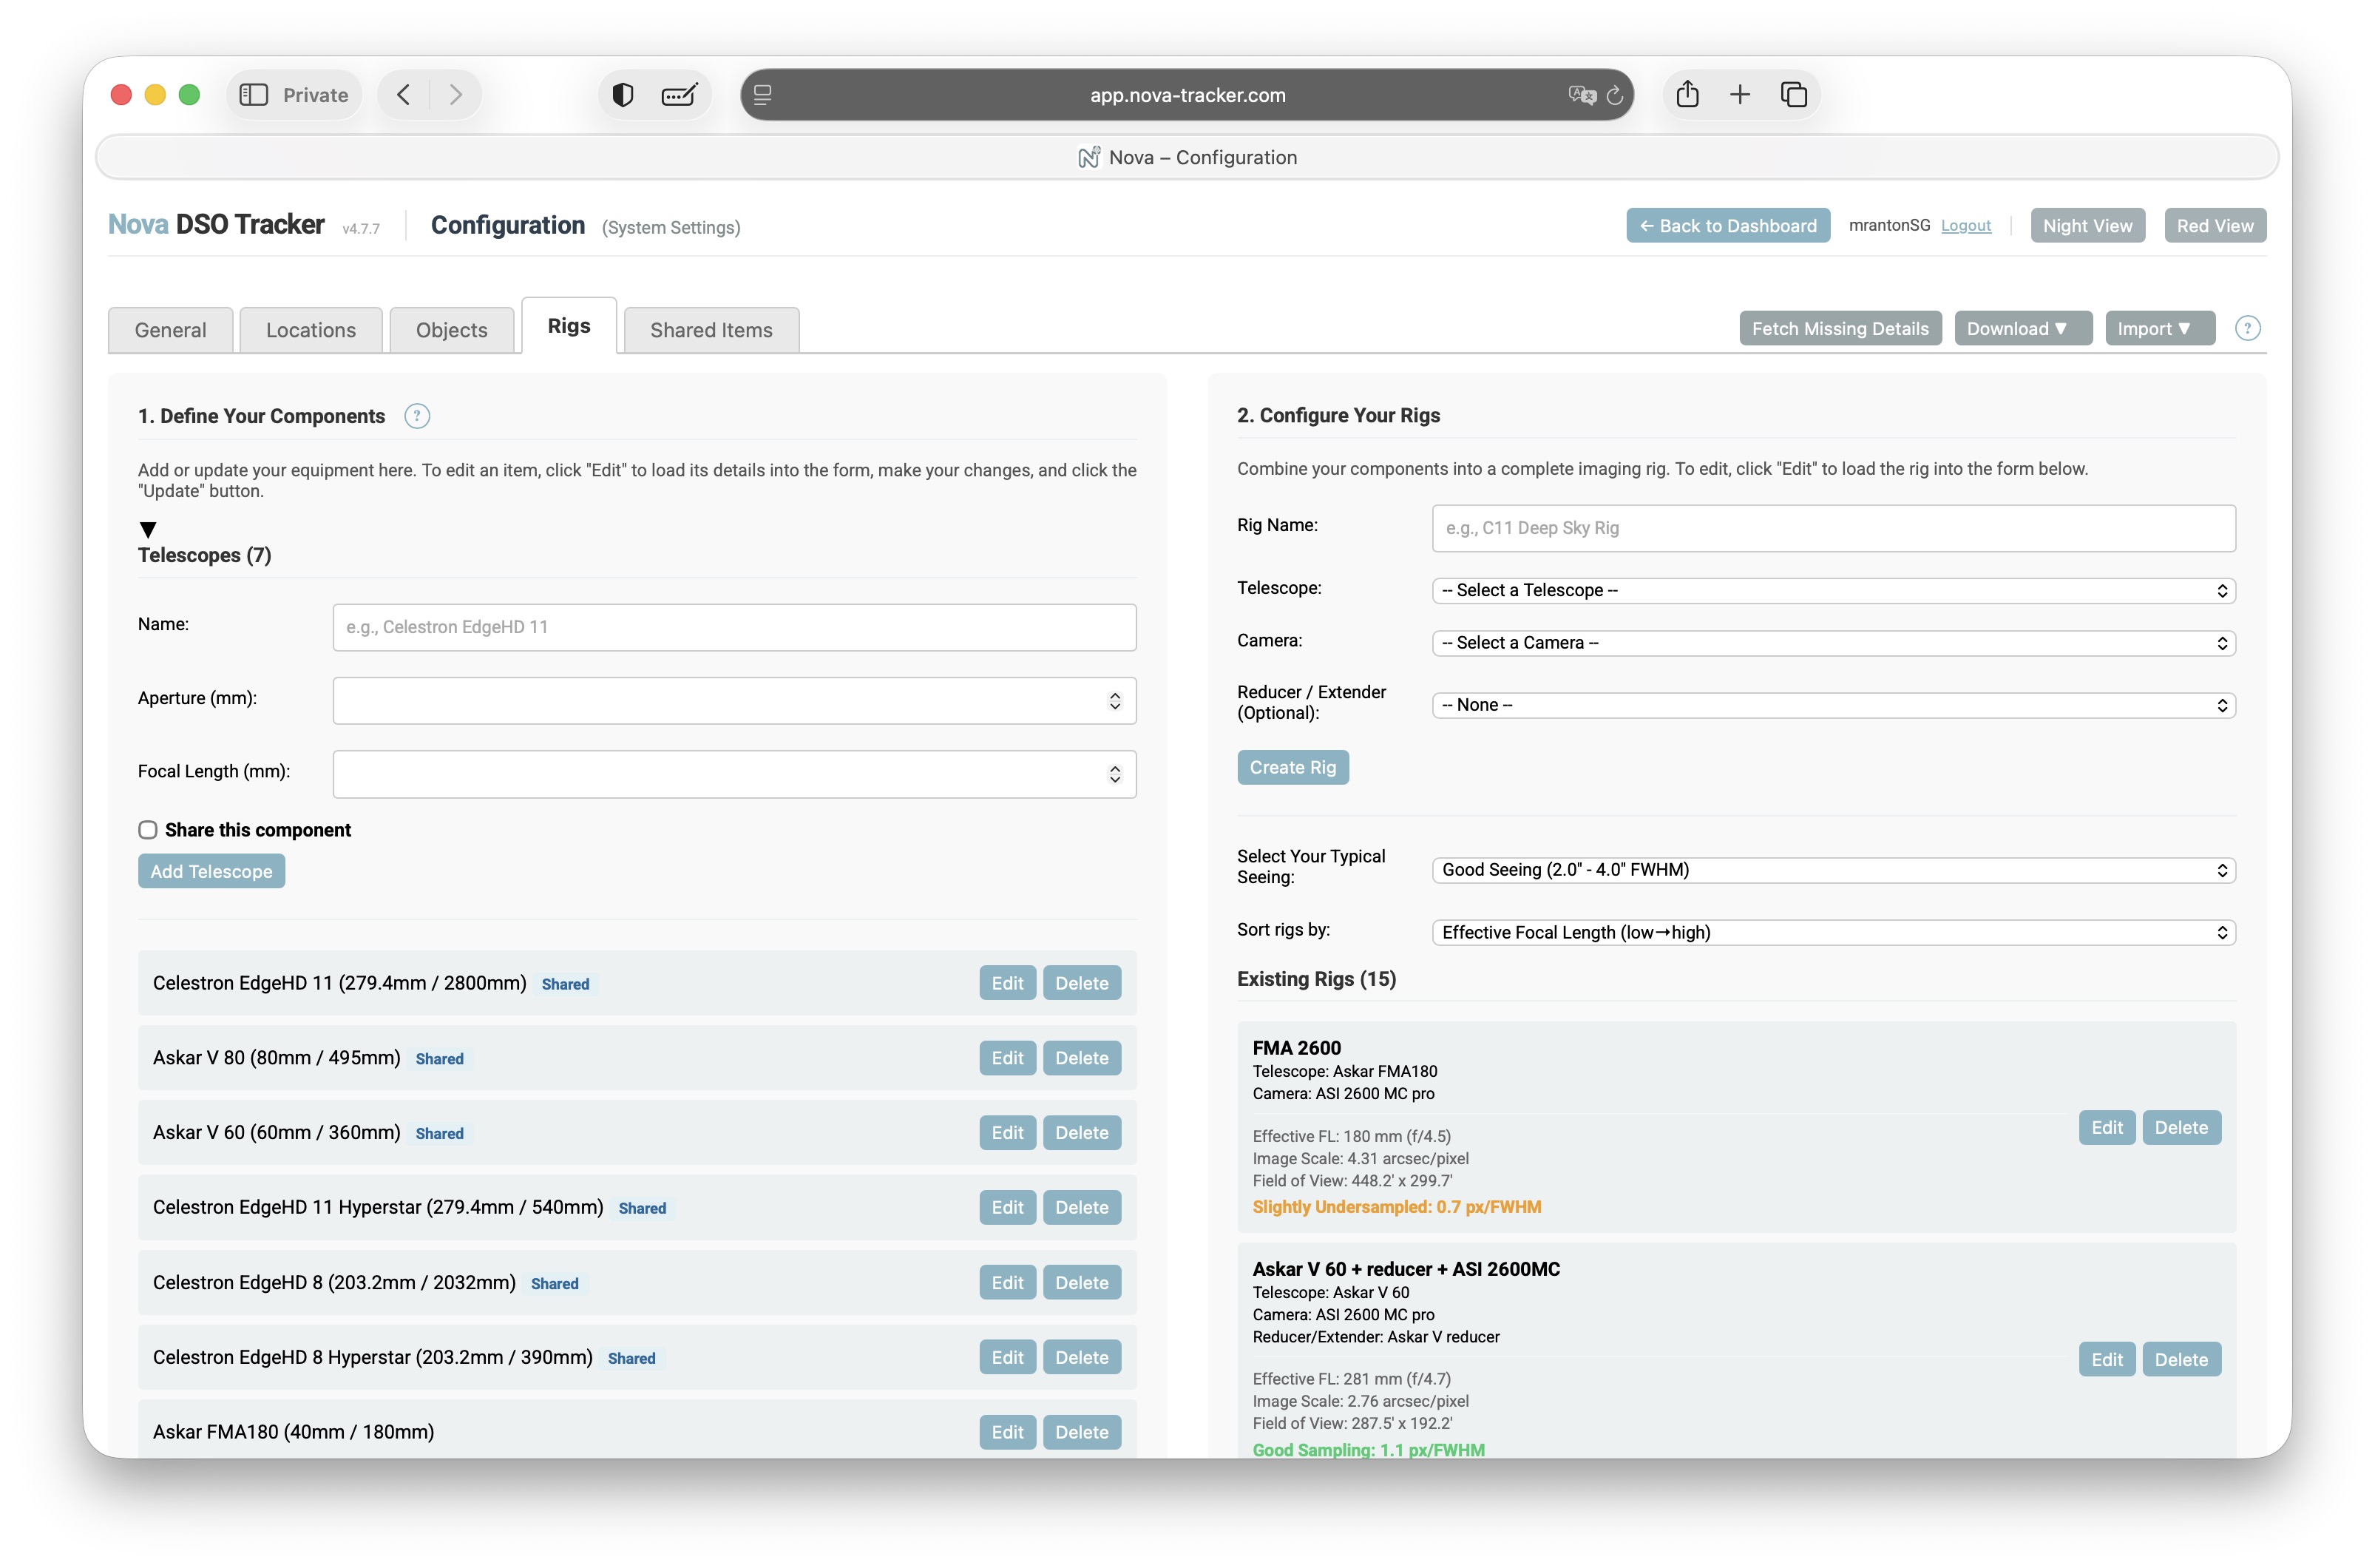Screen dimensions: 2375x1568
Task: Click the Logout link
Action: [1965, 226]
